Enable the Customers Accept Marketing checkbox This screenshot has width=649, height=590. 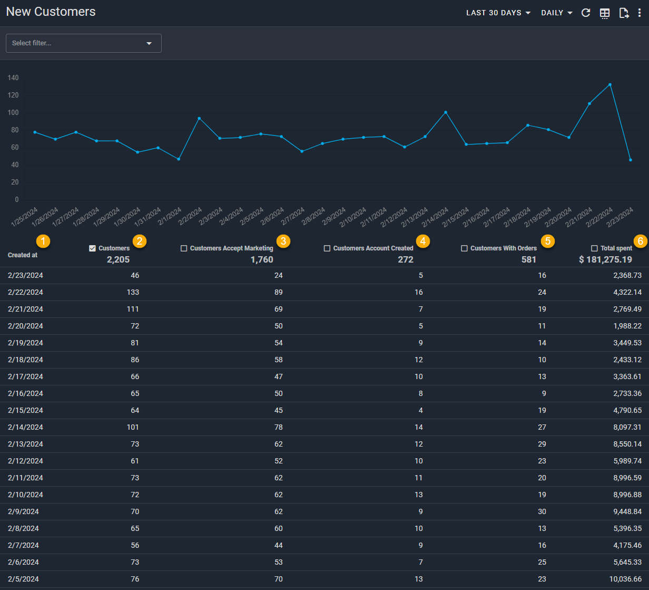[184, 248]
